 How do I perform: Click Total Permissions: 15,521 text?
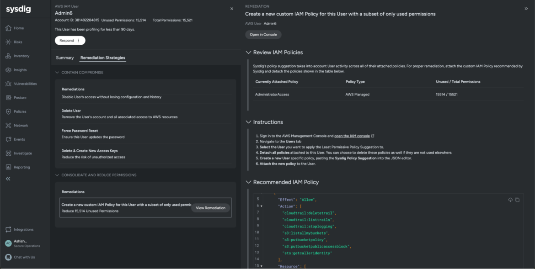[x=172, y=20]
